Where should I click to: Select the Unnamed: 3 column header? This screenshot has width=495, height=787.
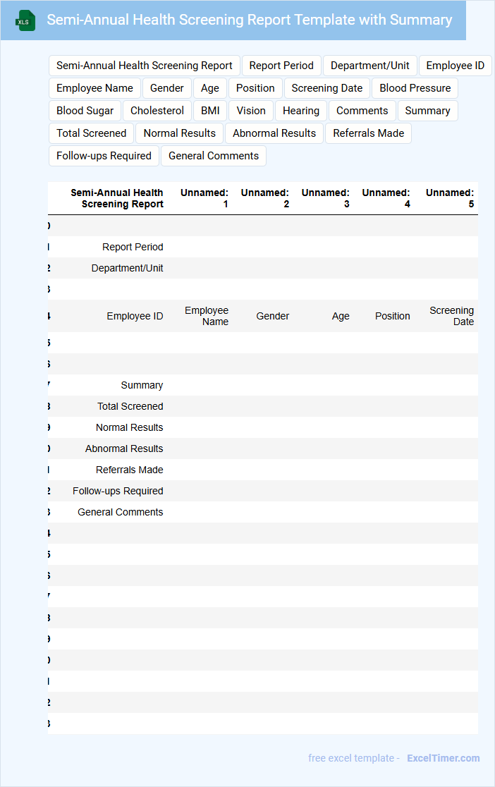click(325, 198)
